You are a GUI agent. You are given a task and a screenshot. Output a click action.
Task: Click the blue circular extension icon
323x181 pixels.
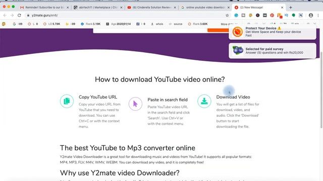(x=236, y=15)
